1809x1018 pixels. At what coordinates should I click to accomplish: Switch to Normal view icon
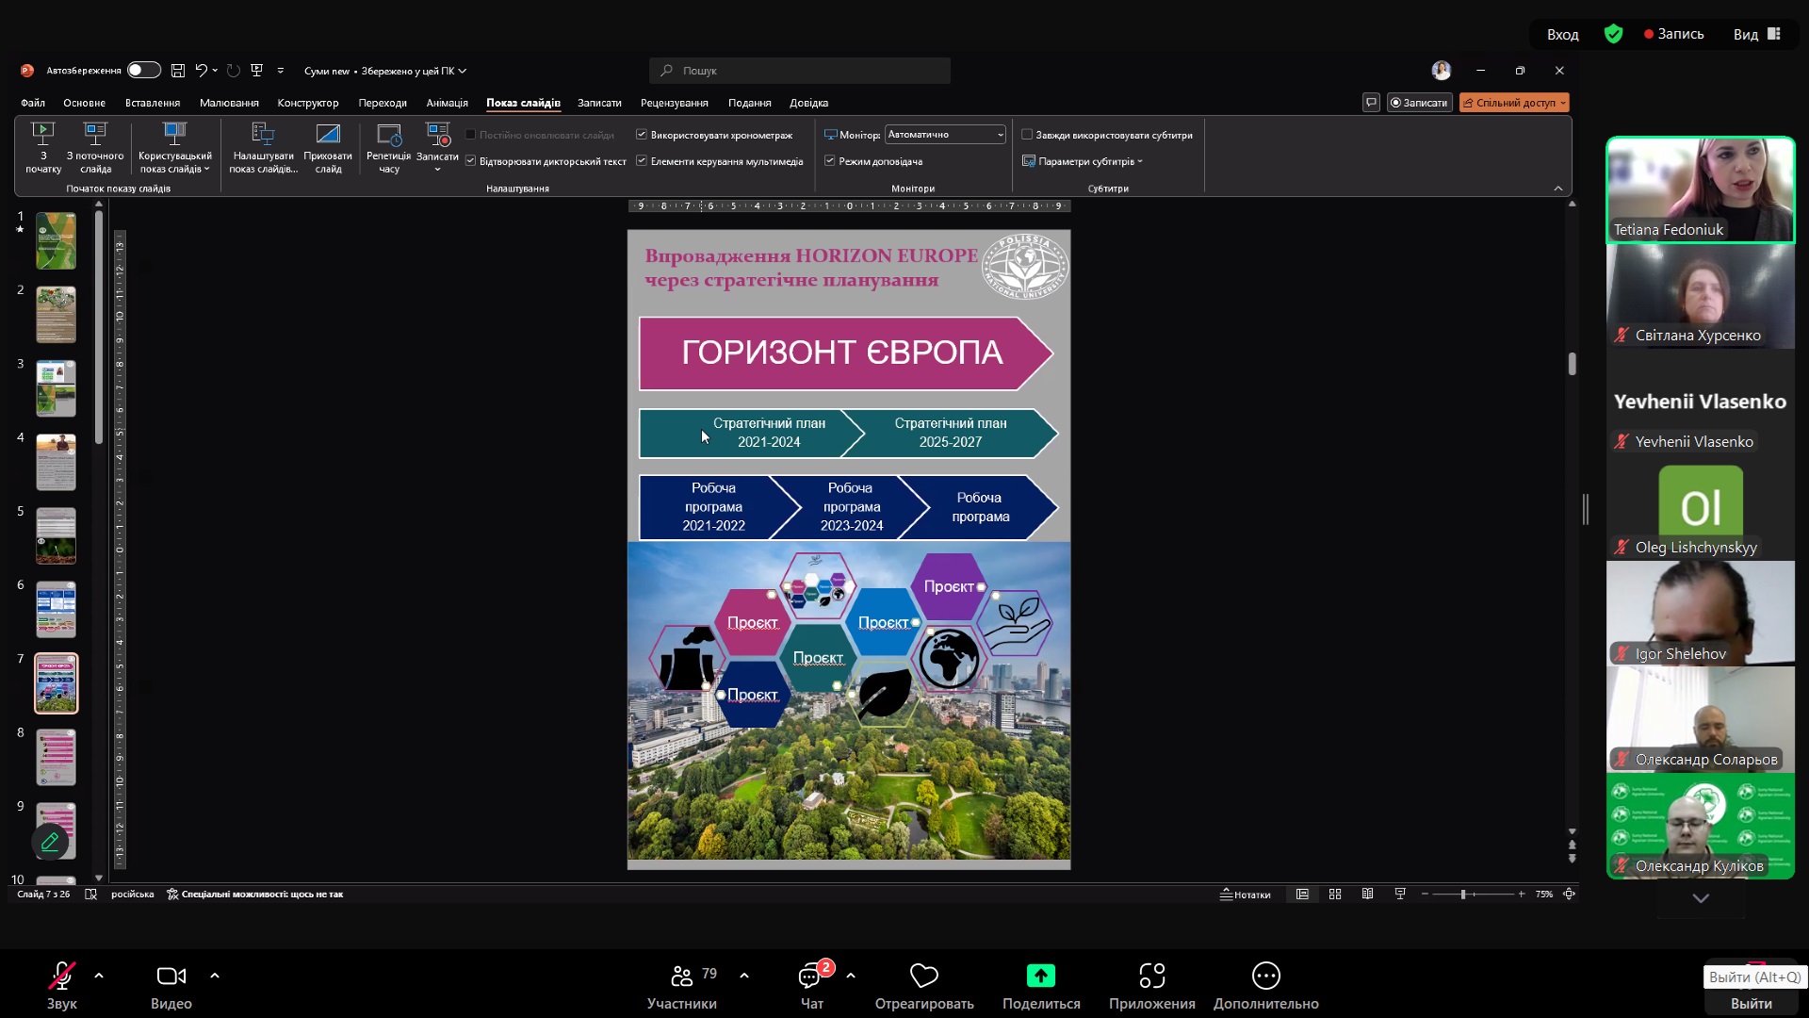(x=1302, y=895)
